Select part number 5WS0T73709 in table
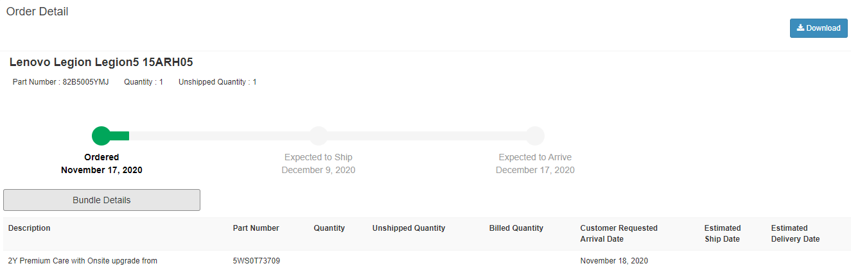Viewport: 851px width, 275px height. pos(256,261)
